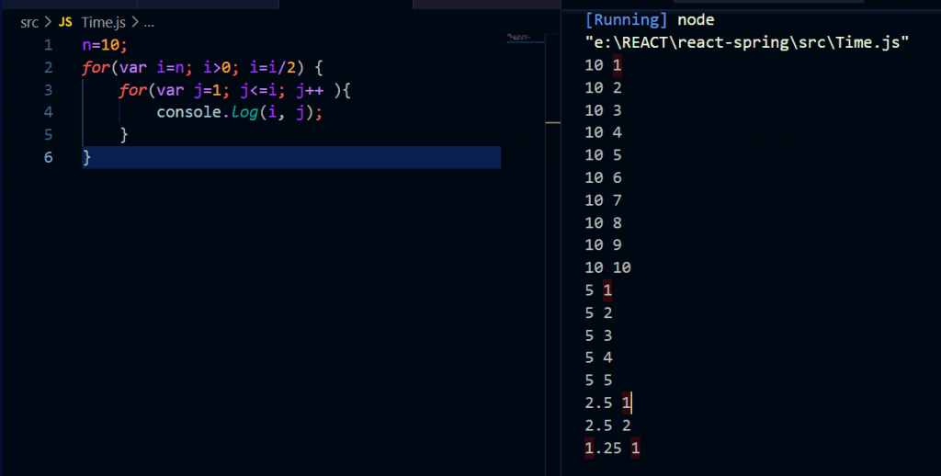This screenshot has width=941, height=476.
Task: Click the editor vertical scrollbar marker
Action: click(551, 121)
